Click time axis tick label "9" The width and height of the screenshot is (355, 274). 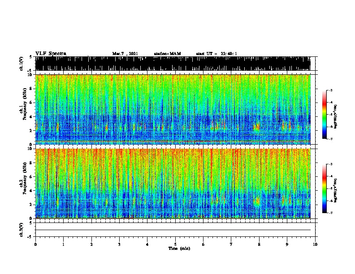[x=287, y=244]
